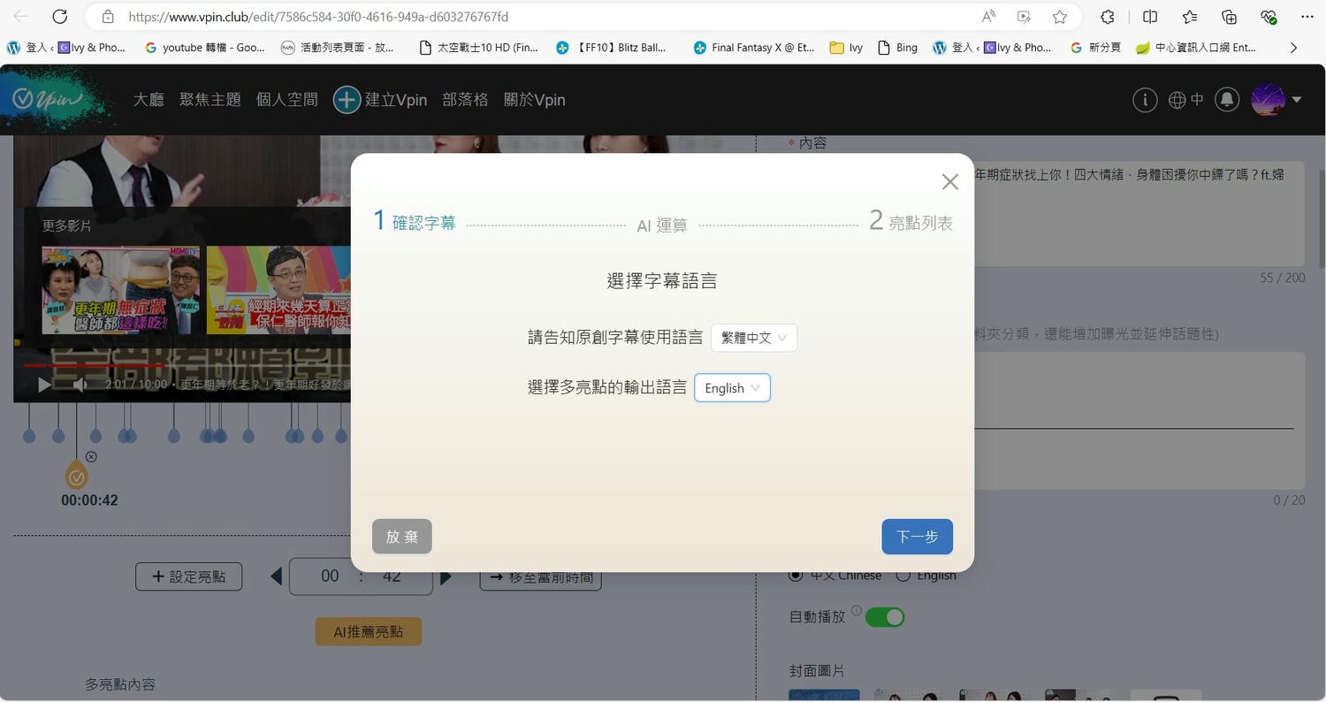The width and height of the screenshot is (1326, 702).
Task: Open the 新分頁 bookmark
Action: pos(1095,48)
